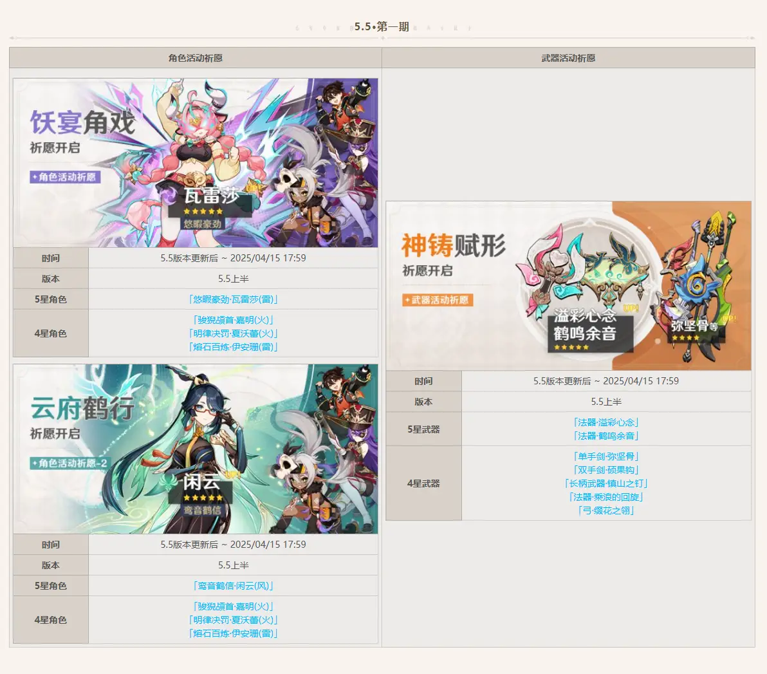Click the 悠暇豪劲·瓦雷莎(雷) character link

tap(233, 299)
